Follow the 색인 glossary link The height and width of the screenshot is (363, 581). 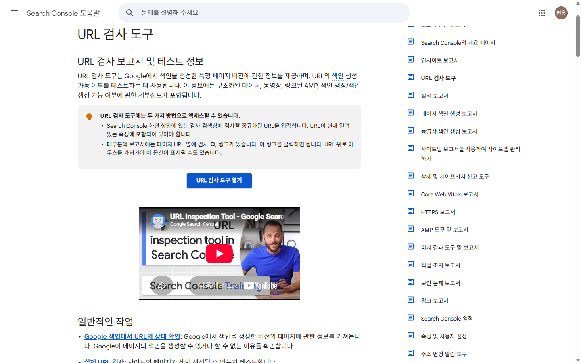[x=337, y=76]
